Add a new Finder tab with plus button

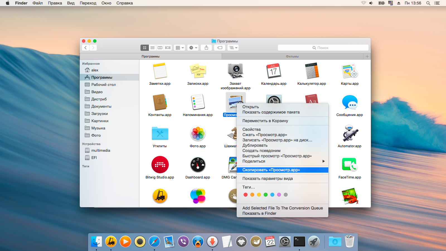click(367, 56)
